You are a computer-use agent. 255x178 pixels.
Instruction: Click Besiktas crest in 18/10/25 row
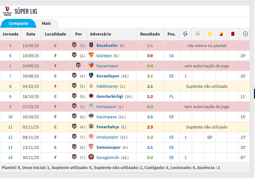coord(74,96)
